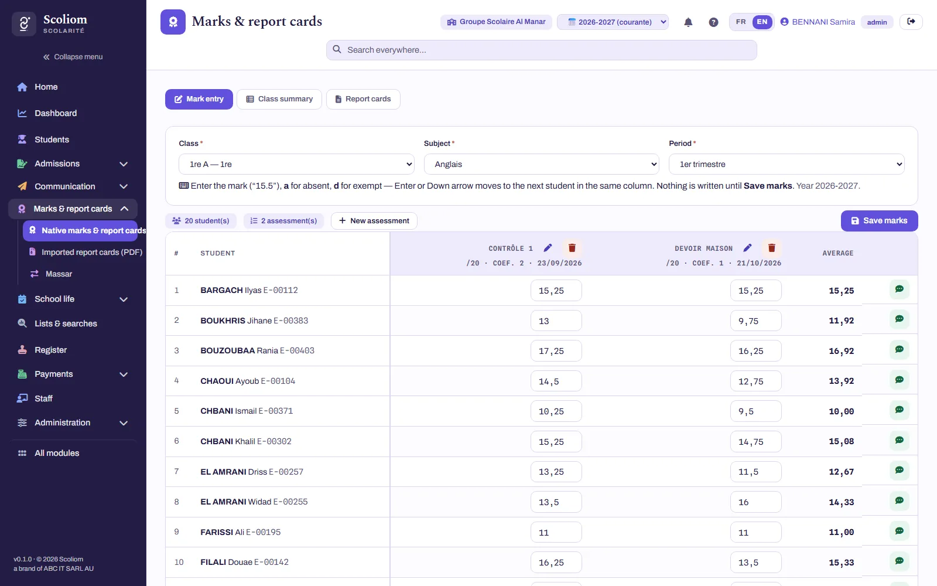The width and height of the screenshot is (937, 586).
Task: Open the comment icon for BARGACH Ilyas
Action: [900, 289]
